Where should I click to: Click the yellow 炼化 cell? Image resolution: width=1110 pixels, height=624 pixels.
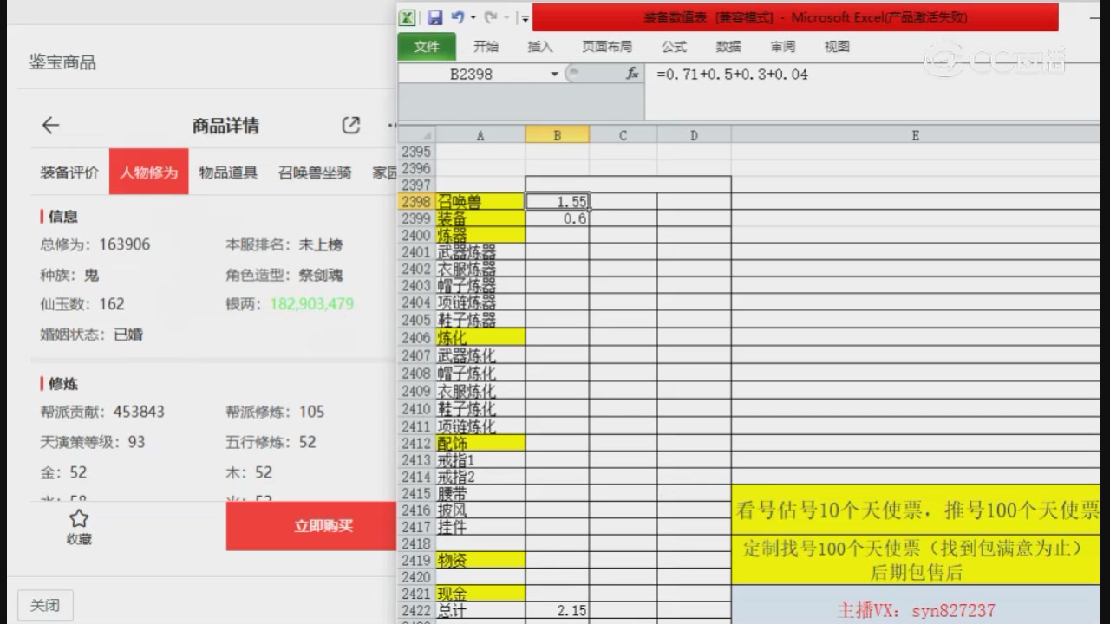pos(480,337)
